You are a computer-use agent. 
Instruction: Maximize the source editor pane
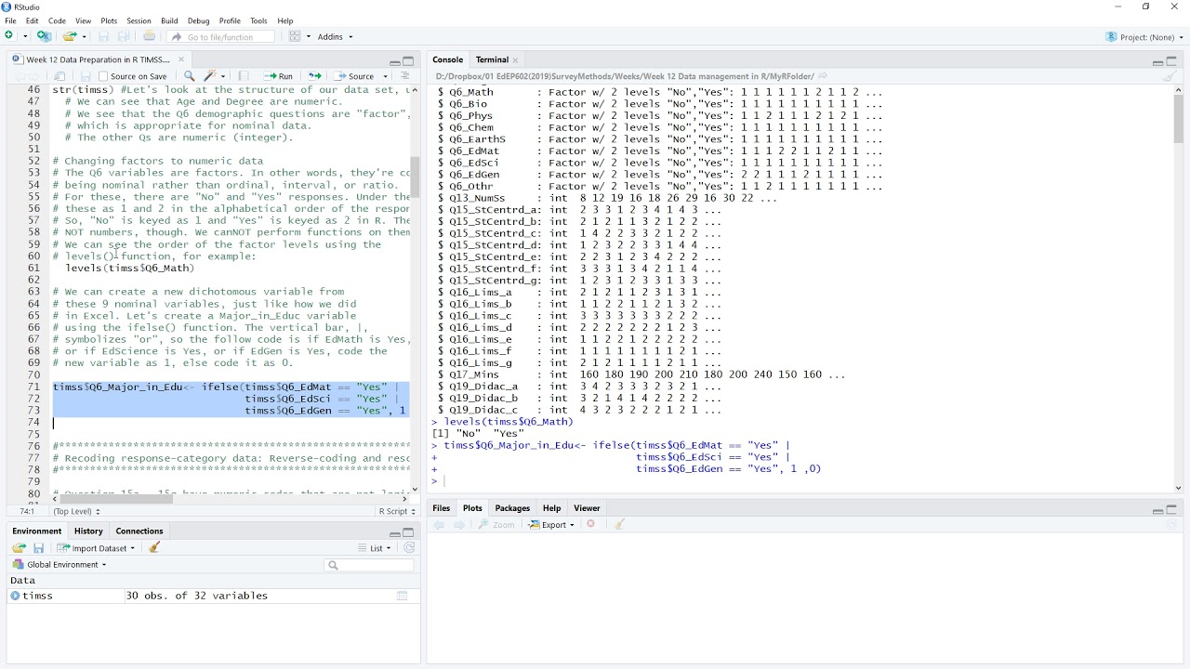408,61
